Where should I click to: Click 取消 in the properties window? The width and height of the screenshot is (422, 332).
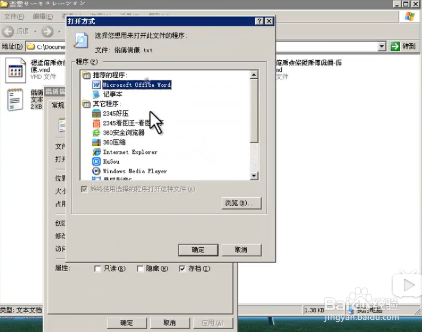(x=170, y=323)
